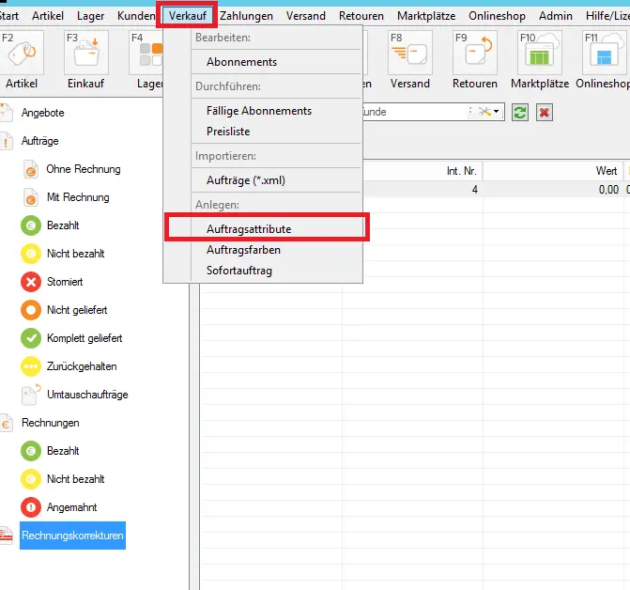
Task: Click the 0,00 Wert cell
Action: pyautogui.click(x=608, y=189)
